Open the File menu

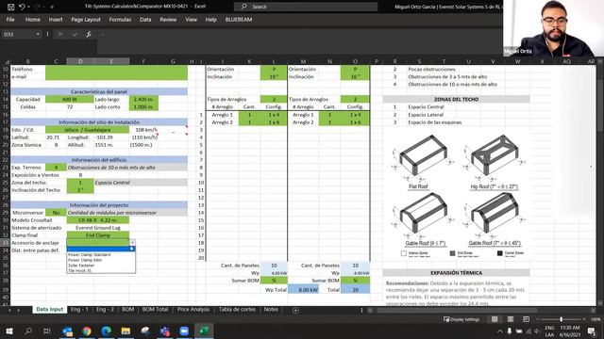[x=10, y=19]
